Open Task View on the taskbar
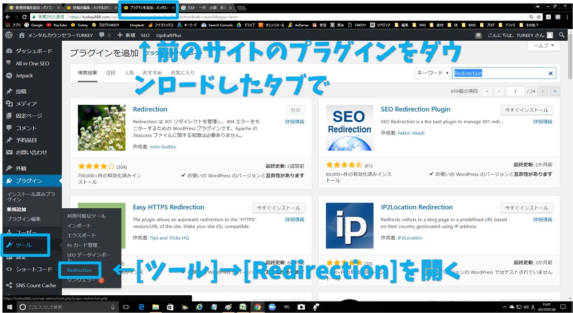573x313 pixels. [125, 307]
